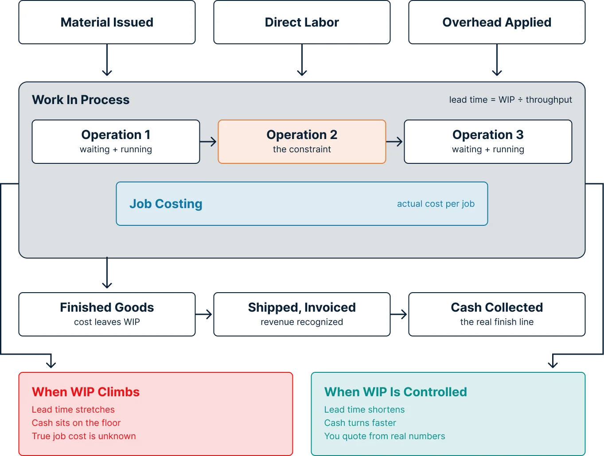Click the "Cash sits on the floor" line

76,423
